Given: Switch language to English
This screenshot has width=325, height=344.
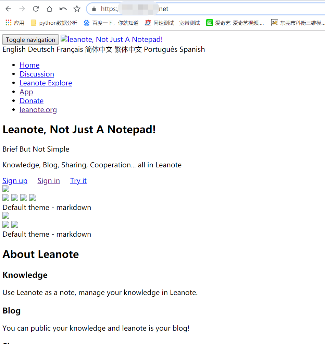Looking at the screenshot, I should click(x=14, y=49).
